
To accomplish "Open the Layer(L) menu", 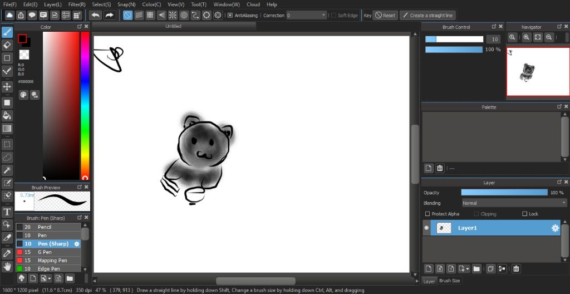I will (53, 4).
